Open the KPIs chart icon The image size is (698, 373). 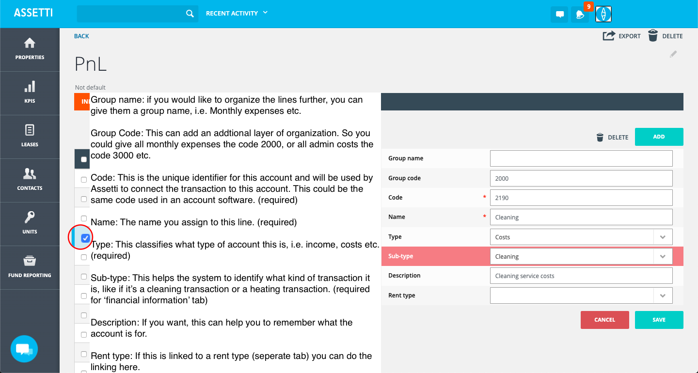(x=30, y=93)
